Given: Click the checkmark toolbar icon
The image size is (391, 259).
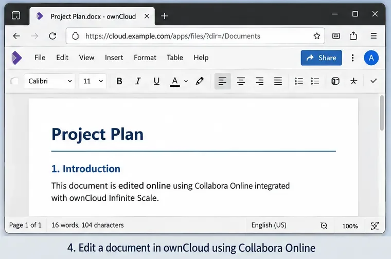Looking at the screenshot, I should tap(374, 81).
